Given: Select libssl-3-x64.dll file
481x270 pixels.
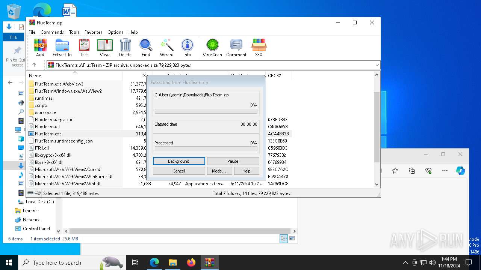Looking at the screenshot, I should click(x=49, y=162).
